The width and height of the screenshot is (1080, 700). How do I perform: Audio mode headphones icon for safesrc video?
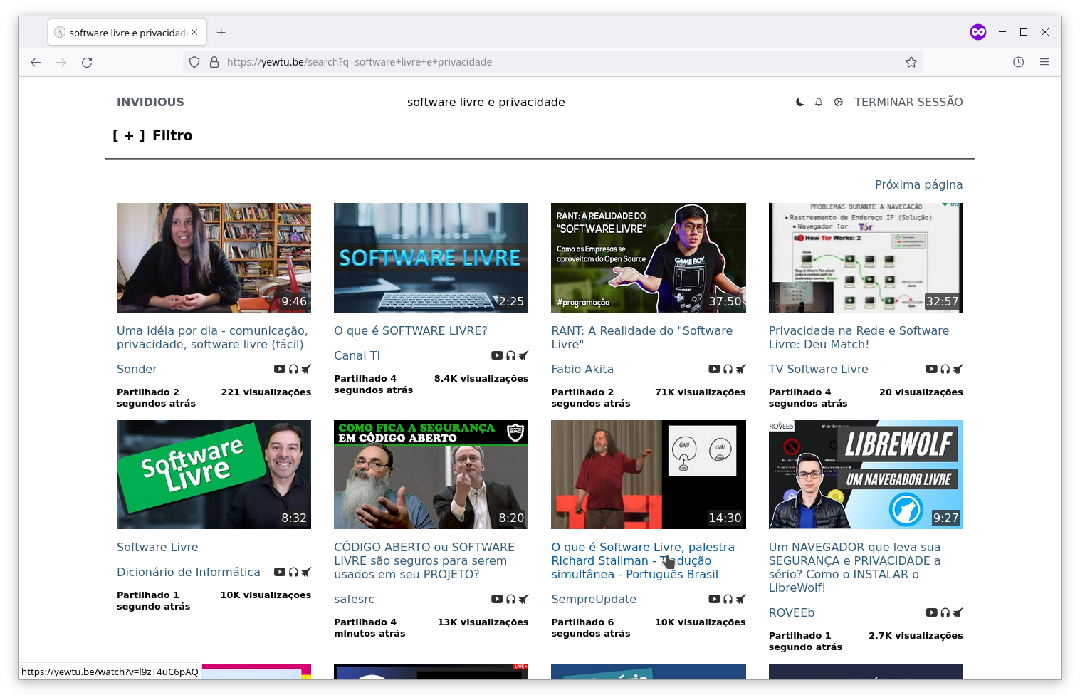pos(510,599)
